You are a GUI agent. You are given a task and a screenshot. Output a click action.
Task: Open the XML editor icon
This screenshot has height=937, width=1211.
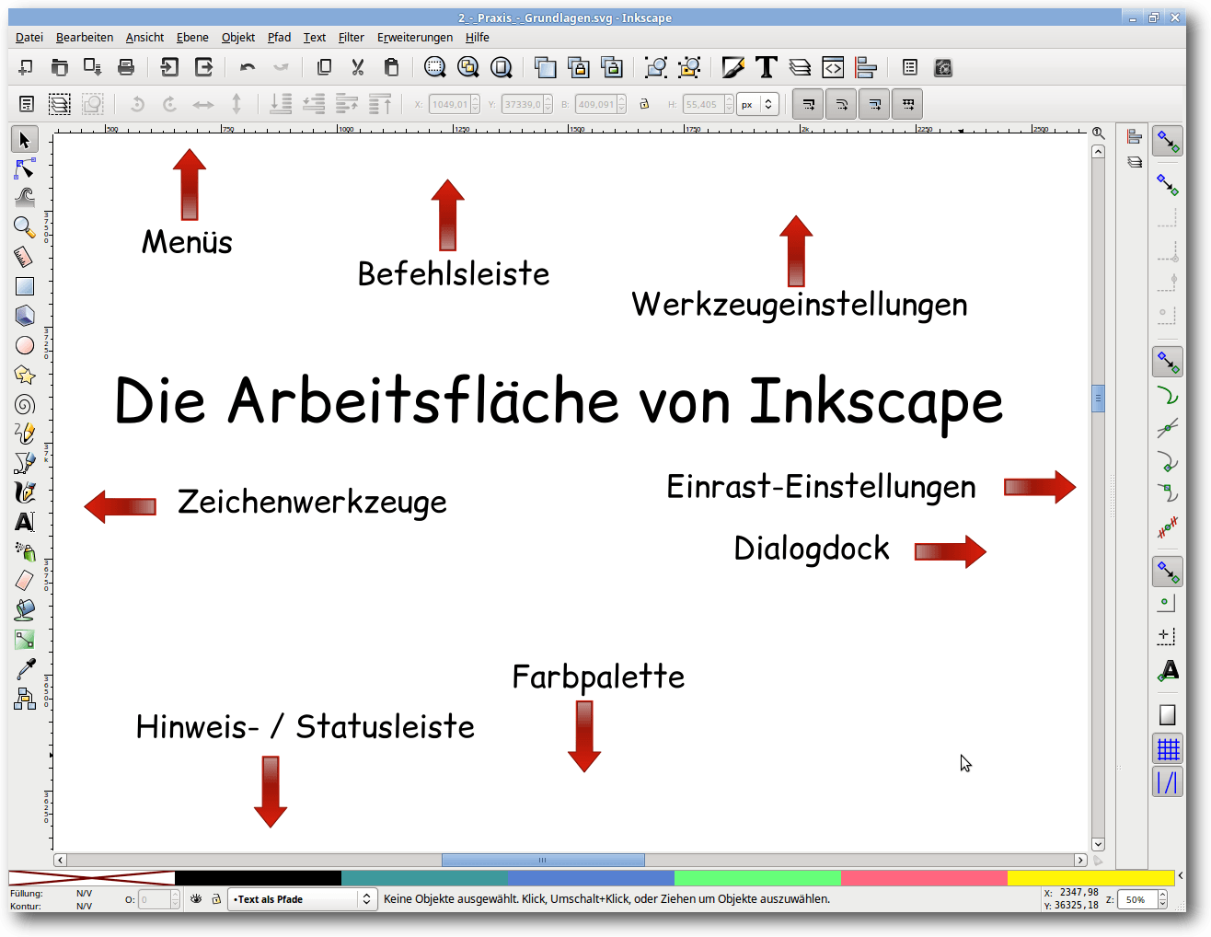point(833,67)
